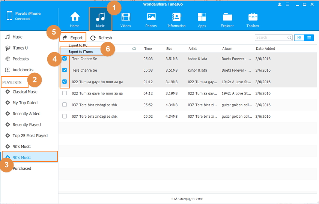Open the Apps tab

coord(202,19)
